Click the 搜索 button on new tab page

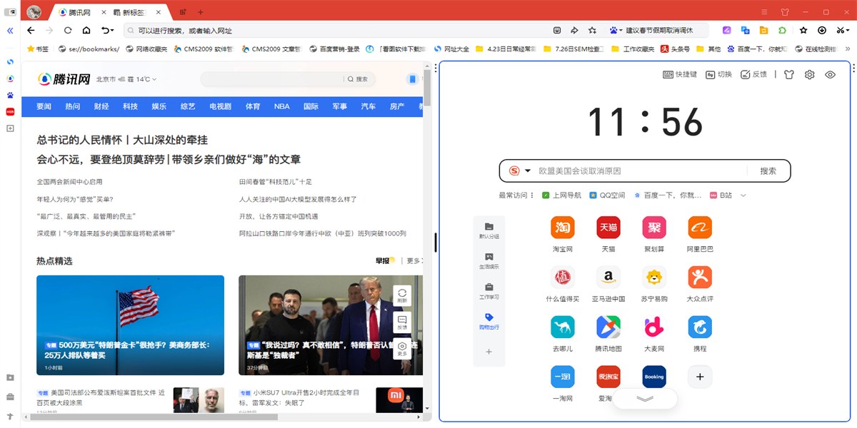coord(768,171)
